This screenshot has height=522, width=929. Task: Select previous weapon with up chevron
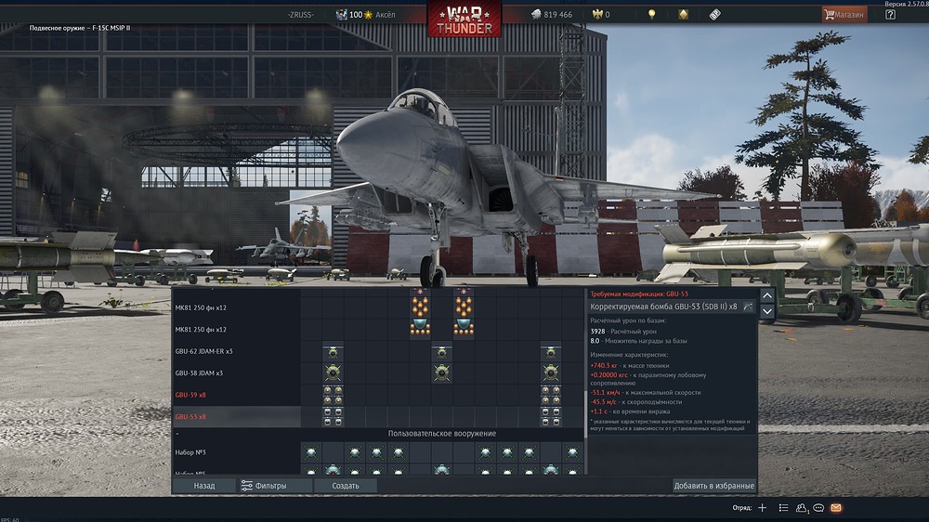click(x=767, y=295)
